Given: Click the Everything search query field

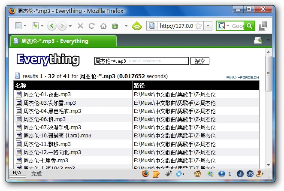Looking at the screenshot, I should click(x=142, y=61).
